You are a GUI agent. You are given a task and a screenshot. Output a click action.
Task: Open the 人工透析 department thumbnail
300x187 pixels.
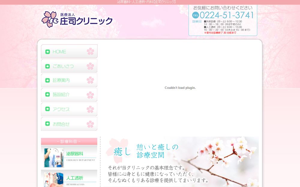coord(54,180)
